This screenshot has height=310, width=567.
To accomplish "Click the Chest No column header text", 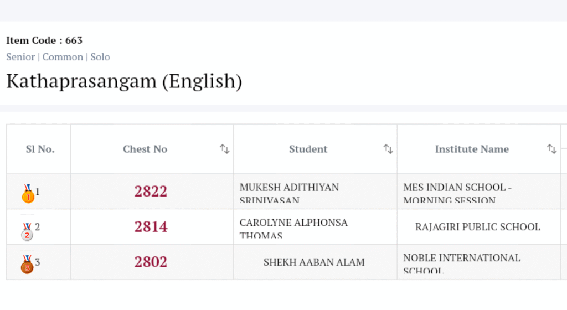I will (145, 149).
